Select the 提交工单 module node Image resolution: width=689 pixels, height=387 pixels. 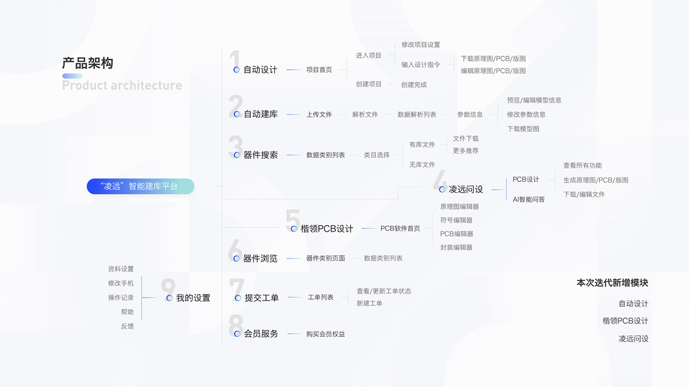click(262, 298)
